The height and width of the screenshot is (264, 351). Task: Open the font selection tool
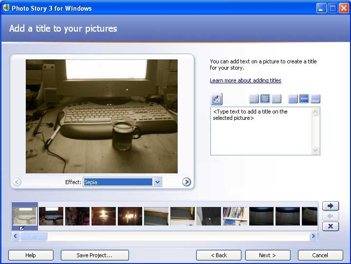tap(217, 99)
